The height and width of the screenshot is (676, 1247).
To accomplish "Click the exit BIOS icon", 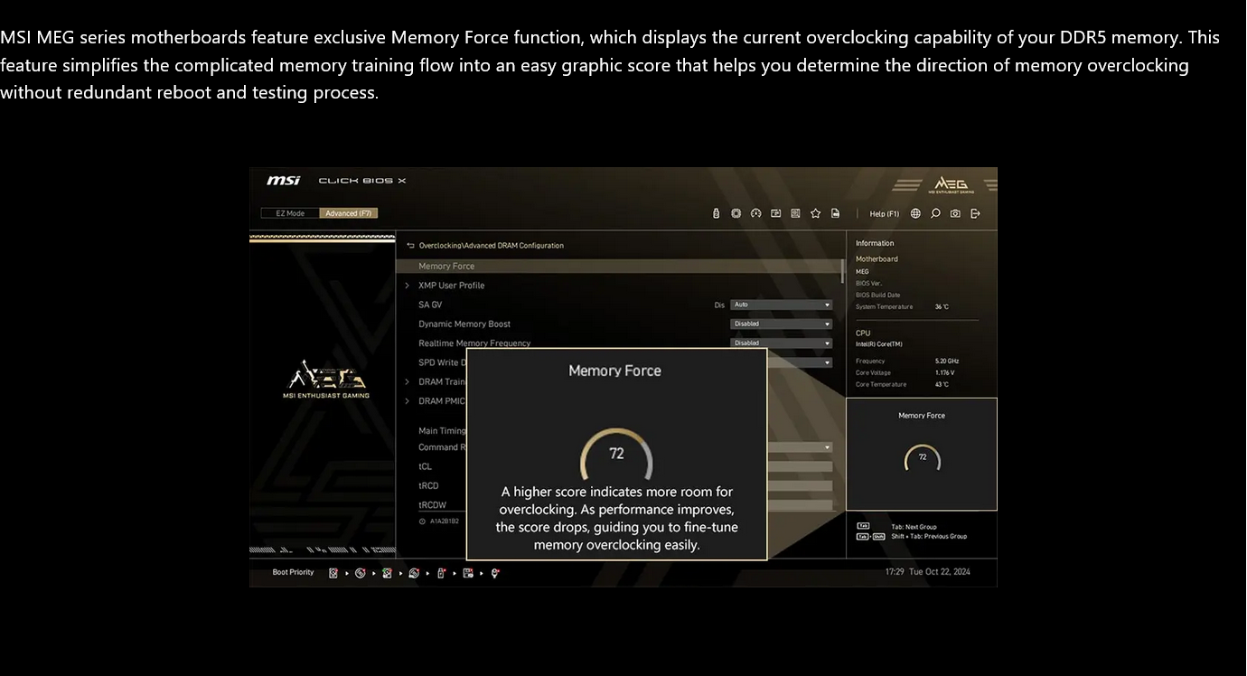I will point(975,214).
